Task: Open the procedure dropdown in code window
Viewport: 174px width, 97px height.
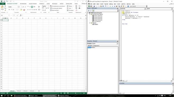Action: [x=172, y=9]
